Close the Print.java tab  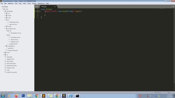point(55,7)
